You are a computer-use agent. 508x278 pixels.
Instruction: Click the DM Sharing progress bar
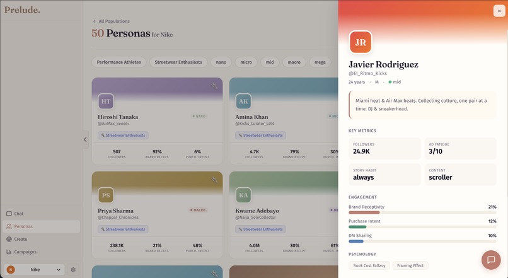pyautogui.click(x=422, y=241)
